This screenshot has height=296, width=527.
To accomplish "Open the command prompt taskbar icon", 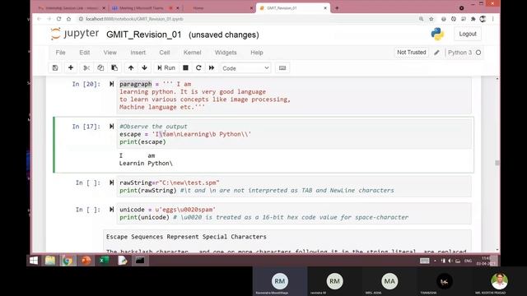I will pyautogui.click(x=140, y=261).
